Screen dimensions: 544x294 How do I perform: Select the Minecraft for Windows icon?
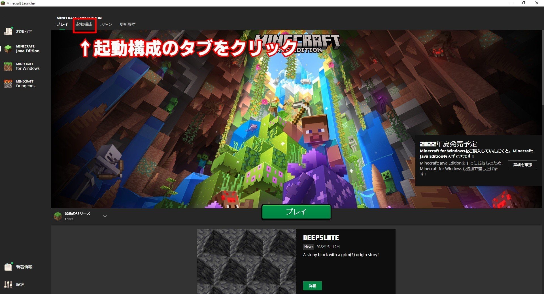8,66
